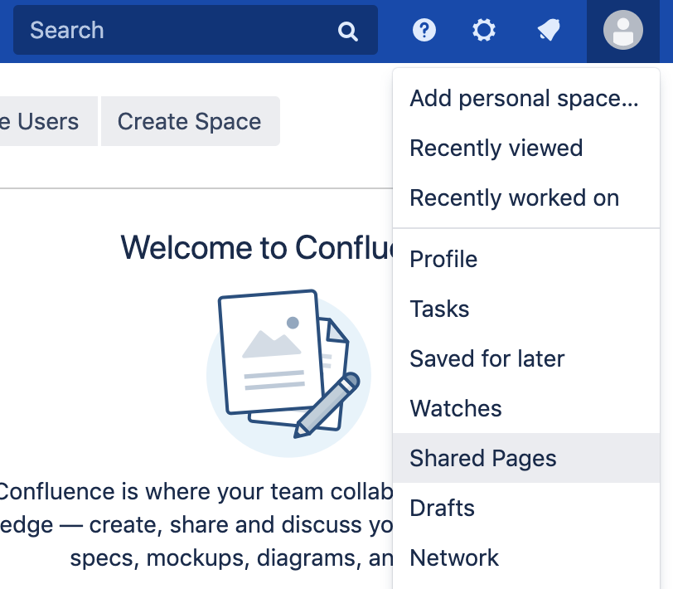
Task: Open the notifications bell
Action: 549,30
